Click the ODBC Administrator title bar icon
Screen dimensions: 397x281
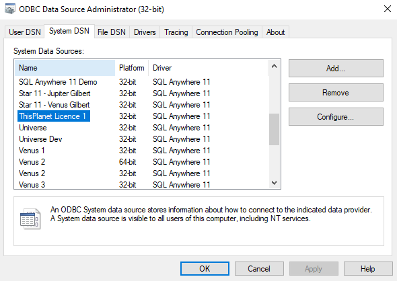(x=10, y=9)
